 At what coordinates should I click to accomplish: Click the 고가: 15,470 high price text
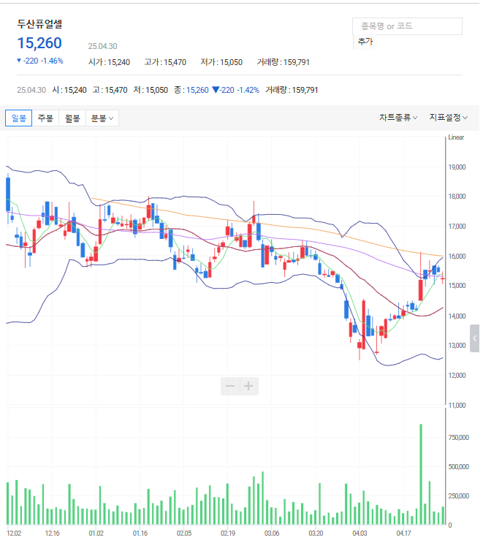[x=167, y=63]
